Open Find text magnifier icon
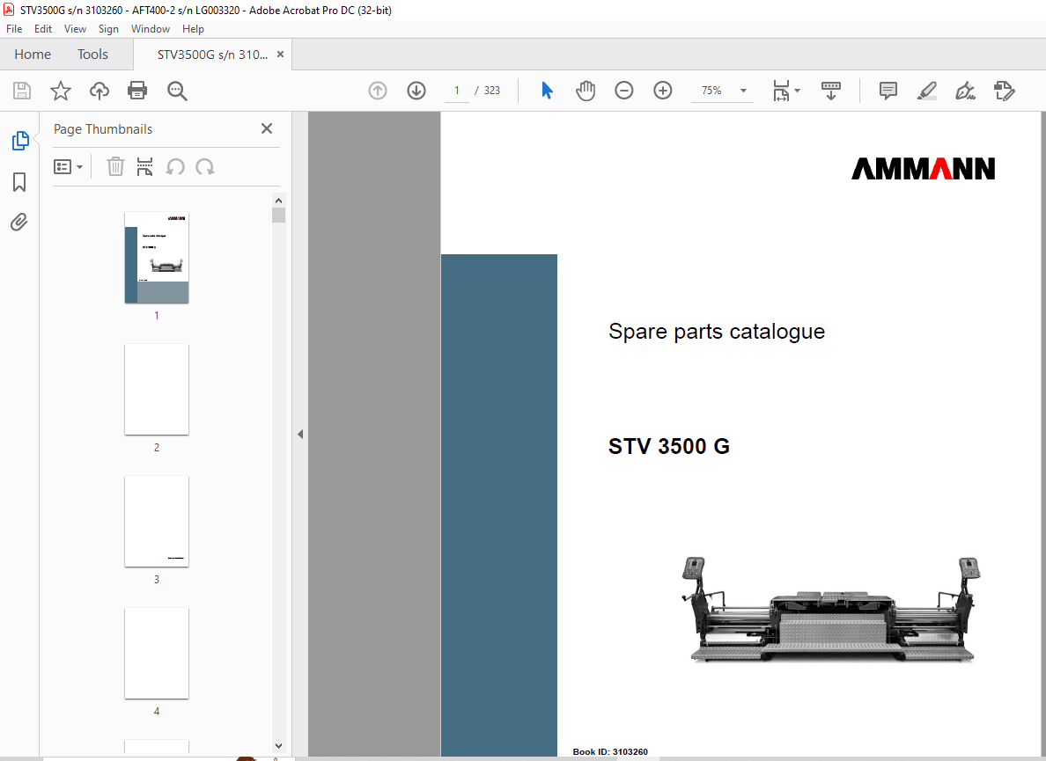The width and height of the screenshot is (1046, 761). 177,91
